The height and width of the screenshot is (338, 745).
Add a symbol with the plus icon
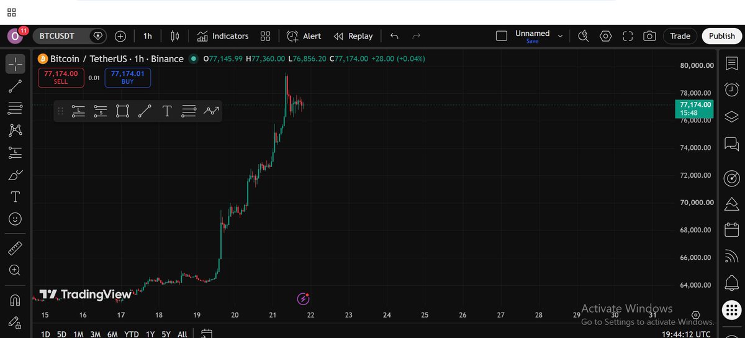click(120, 36)
